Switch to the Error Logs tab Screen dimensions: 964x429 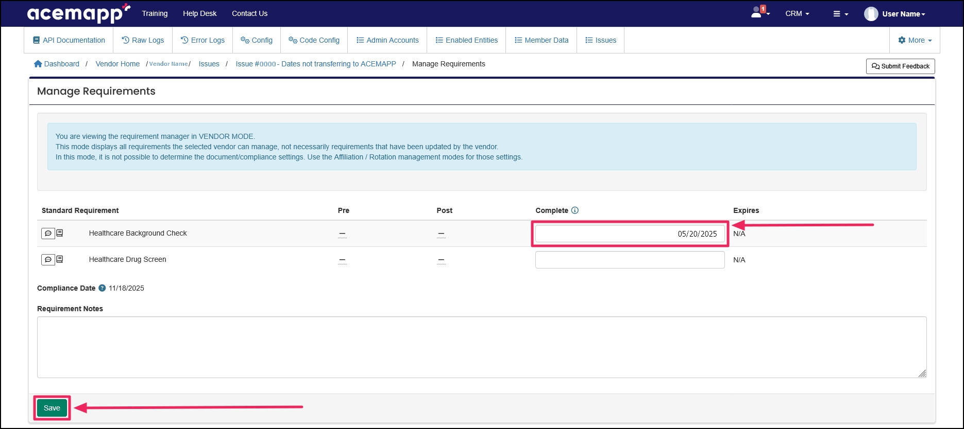pos(202,40)
